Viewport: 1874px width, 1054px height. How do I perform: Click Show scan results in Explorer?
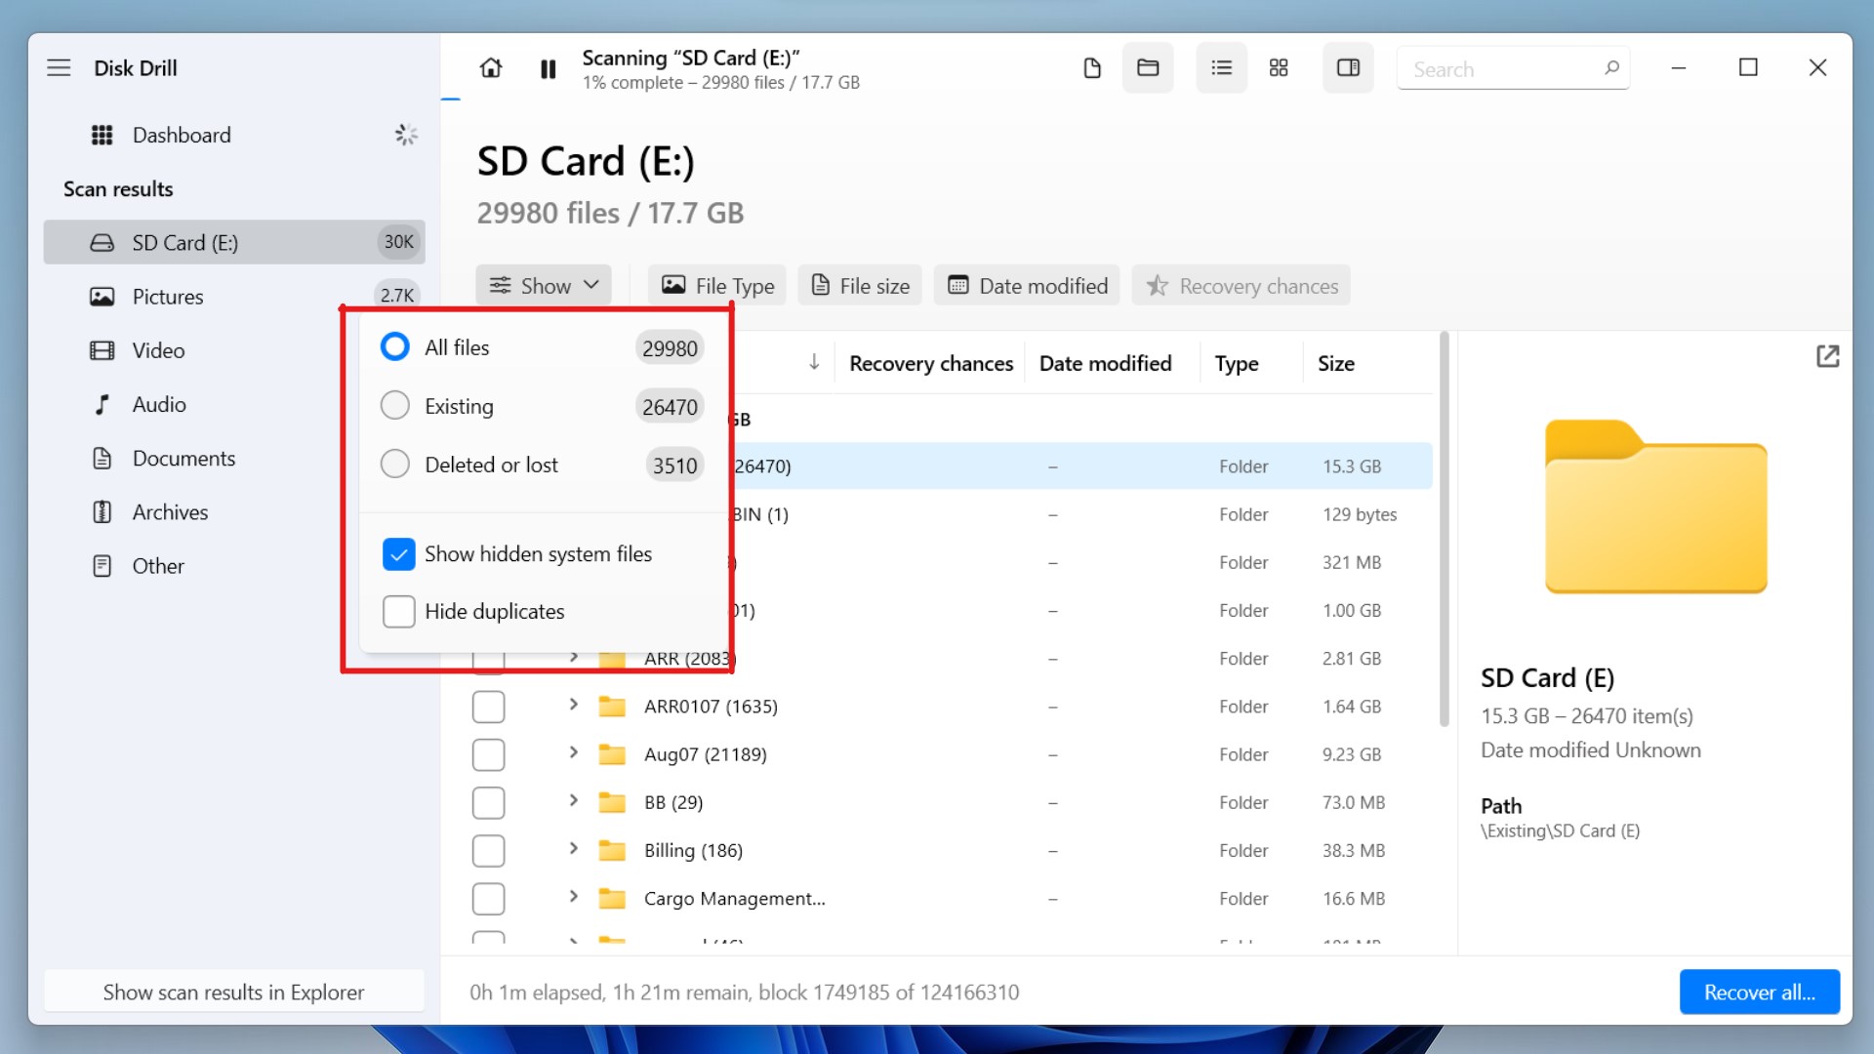pos(234,991)
